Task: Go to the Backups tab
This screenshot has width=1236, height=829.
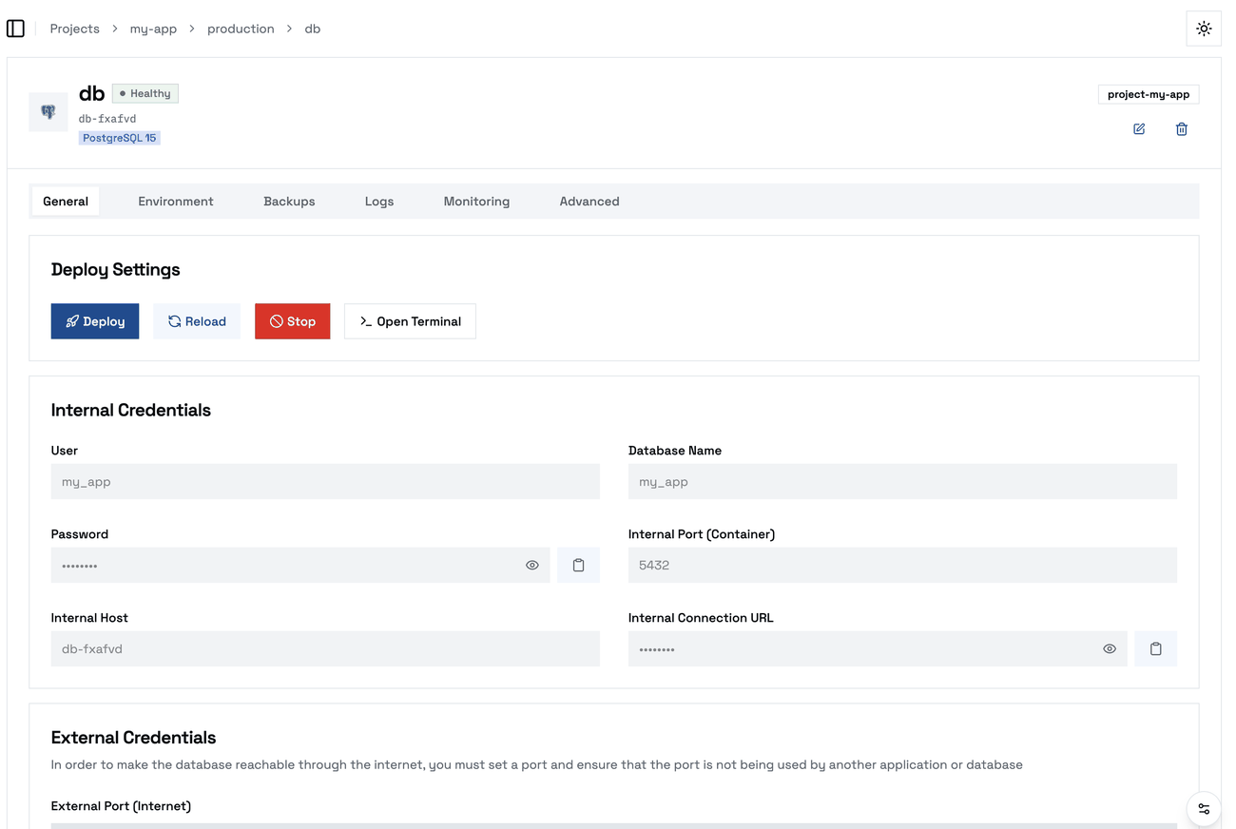Action: tap(289, 202)
